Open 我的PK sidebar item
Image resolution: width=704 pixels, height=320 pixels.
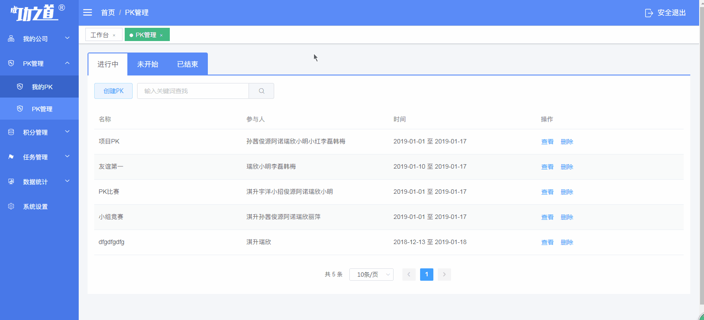click(39, 87)
